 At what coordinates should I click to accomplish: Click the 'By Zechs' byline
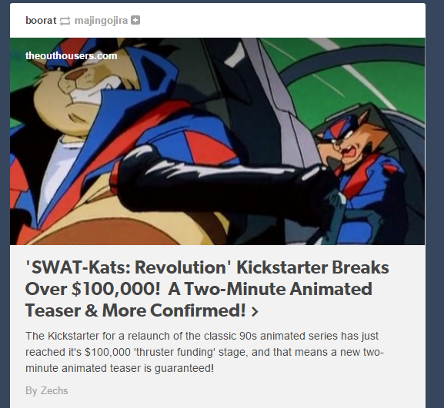47,390
